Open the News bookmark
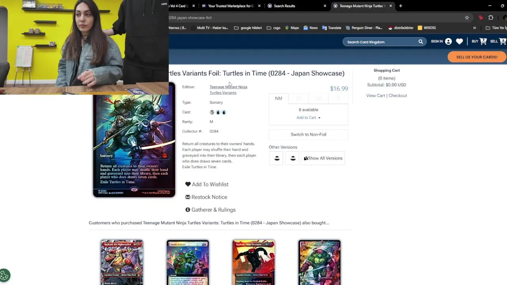This screenshot has width=507, height=285. [x=311, y=28]
